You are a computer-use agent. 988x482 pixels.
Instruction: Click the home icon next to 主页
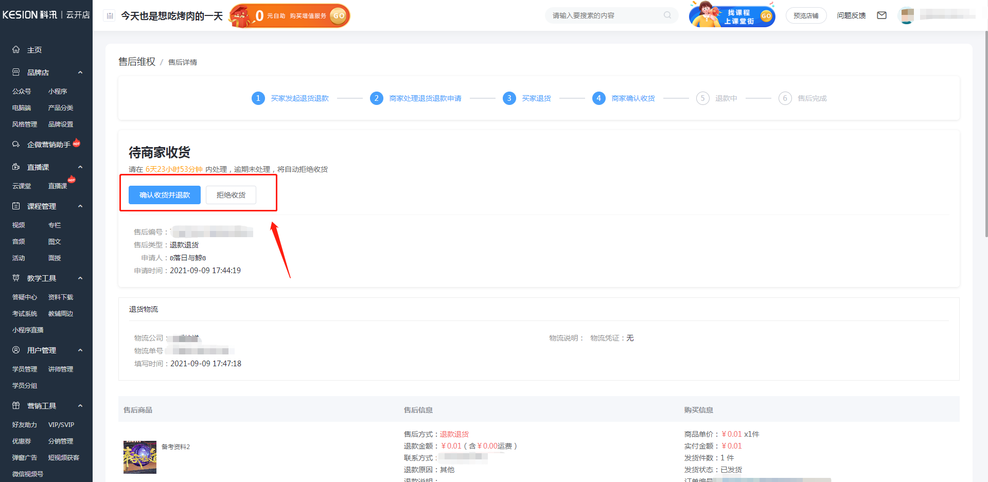click(x=16, y=50)
